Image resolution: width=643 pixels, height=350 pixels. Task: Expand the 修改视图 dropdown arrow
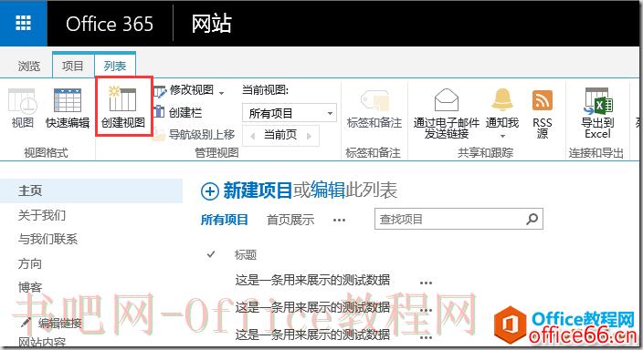221,93
